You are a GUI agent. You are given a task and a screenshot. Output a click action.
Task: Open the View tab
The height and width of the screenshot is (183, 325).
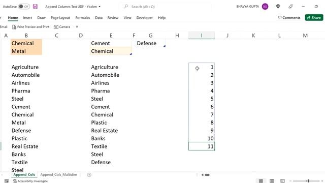click(x=127, y=18)
